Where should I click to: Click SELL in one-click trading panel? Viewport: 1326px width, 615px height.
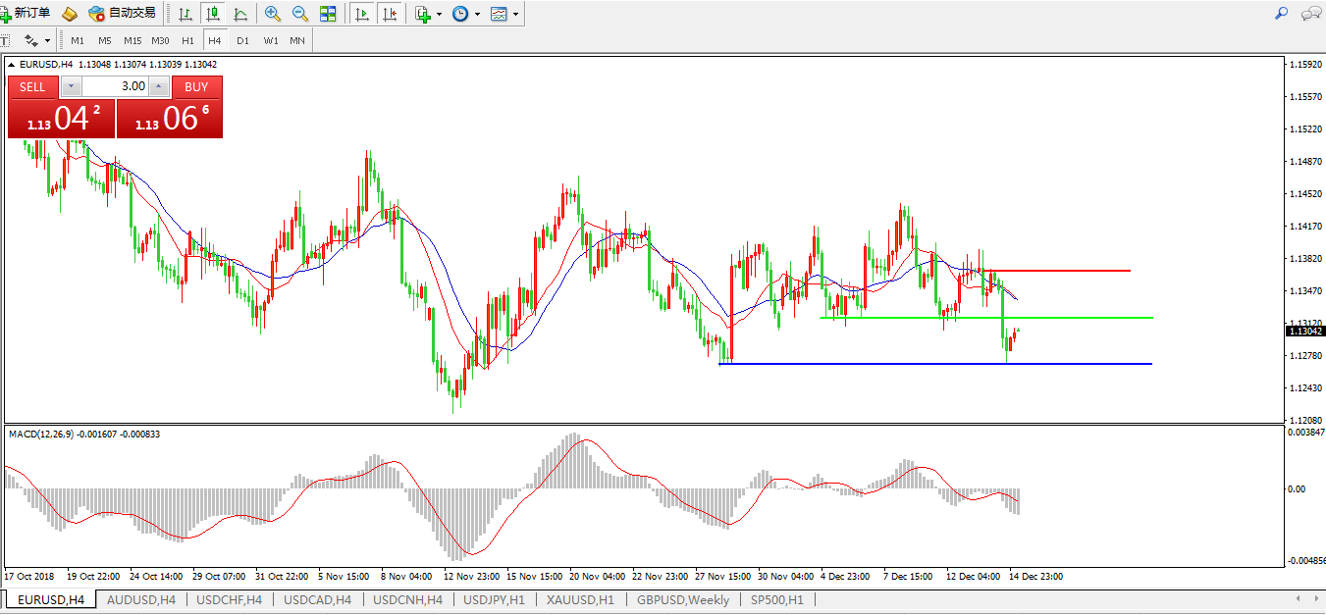[32, 86]
